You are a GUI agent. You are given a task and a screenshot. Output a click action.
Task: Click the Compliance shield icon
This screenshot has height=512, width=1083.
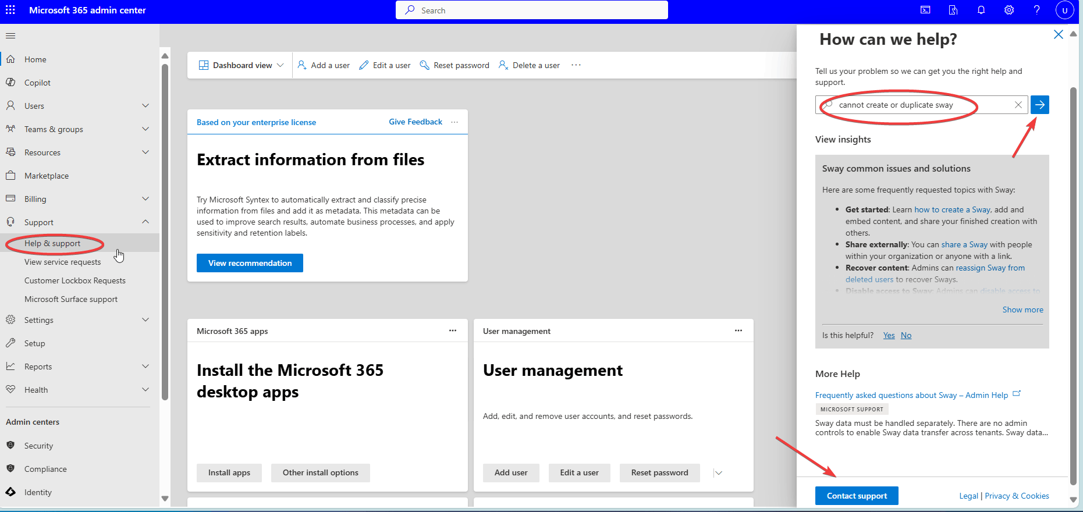[10, 468]
